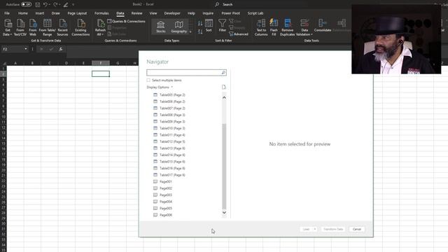Screen dimensions: 448x252
Task: Click the Insert Function fx icon
Action: click(x=61, y=49)
